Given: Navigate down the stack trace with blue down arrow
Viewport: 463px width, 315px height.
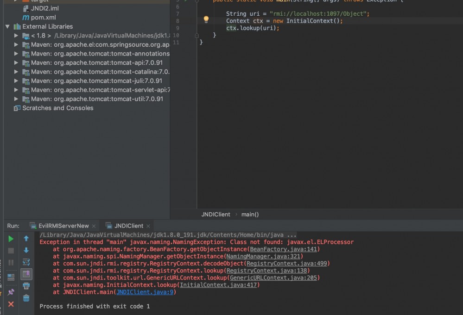Looking at the screenshot, I should click(x=26, y=250).
